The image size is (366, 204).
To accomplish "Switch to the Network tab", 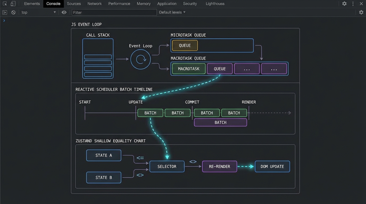I will click(94, 4).
